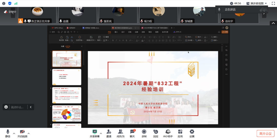Image resolution: width=277 pixels, height=139 pixels.
Task: Open the 邀请 invite icon
Action: click(109, 132)
